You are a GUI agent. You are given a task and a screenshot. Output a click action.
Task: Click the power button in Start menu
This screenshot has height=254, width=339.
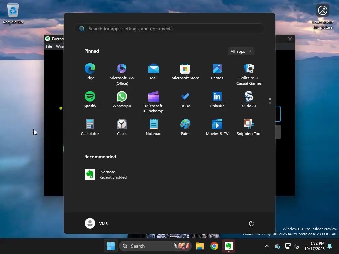252,223
